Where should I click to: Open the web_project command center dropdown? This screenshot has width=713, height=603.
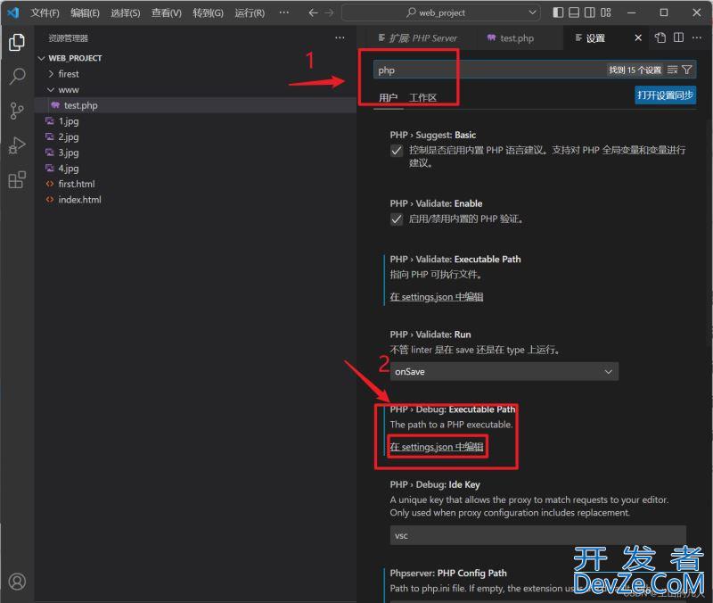click(x=532, y=12)
